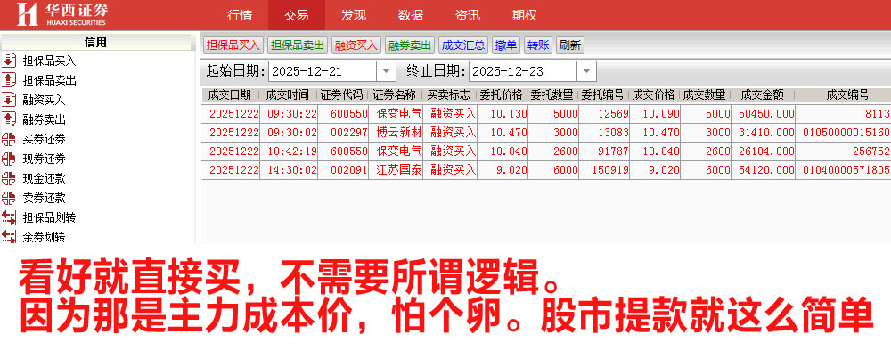Select 融资买入 in the sidebar list
Screen dimensions: 891x359
click(x=44, y=100)
